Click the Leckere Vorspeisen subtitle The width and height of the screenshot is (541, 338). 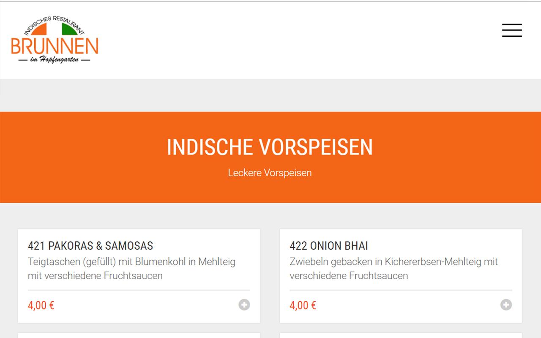point(270,173)
